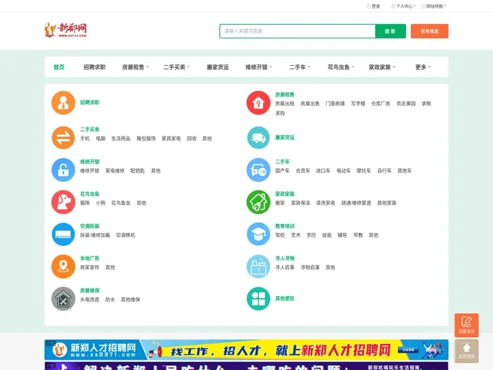Image resolution: width=493 pixels, height=370 pixels.
Task: Click the 新郑网 site logo
Action: [66, 30]
